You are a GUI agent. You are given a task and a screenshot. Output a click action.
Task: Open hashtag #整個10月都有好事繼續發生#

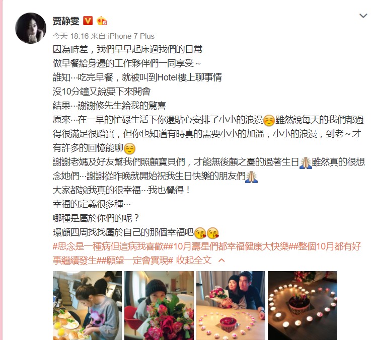click(x=207, y=253)
